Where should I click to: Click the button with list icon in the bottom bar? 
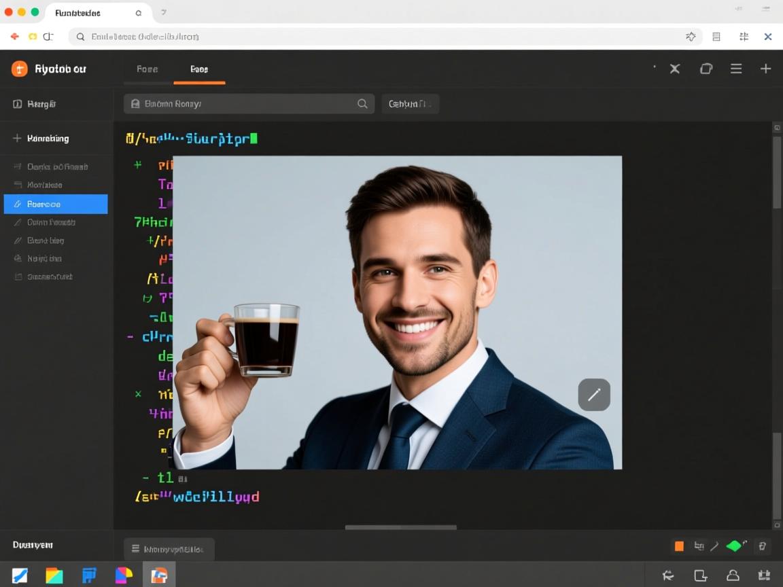tap(169, 549)
